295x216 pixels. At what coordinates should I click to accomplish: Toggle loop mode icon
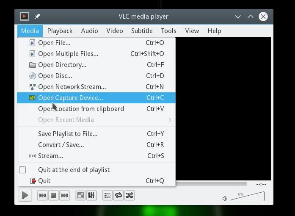119,195
